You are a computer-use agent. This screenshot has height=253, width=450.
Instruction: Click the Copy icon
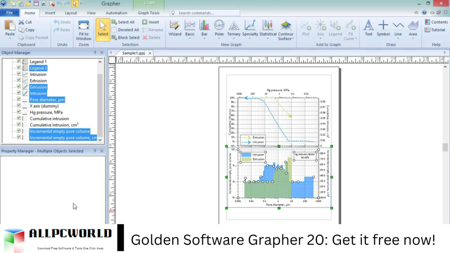21,30
